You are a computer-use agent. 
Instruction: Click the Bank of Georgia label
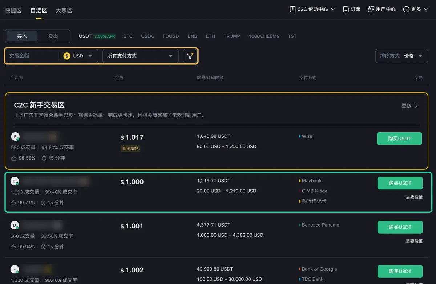click(x=319, y=269)
